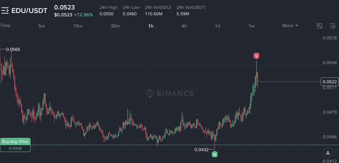Select the 5m interval
This screenshot has width=339, height=163.
42,26
